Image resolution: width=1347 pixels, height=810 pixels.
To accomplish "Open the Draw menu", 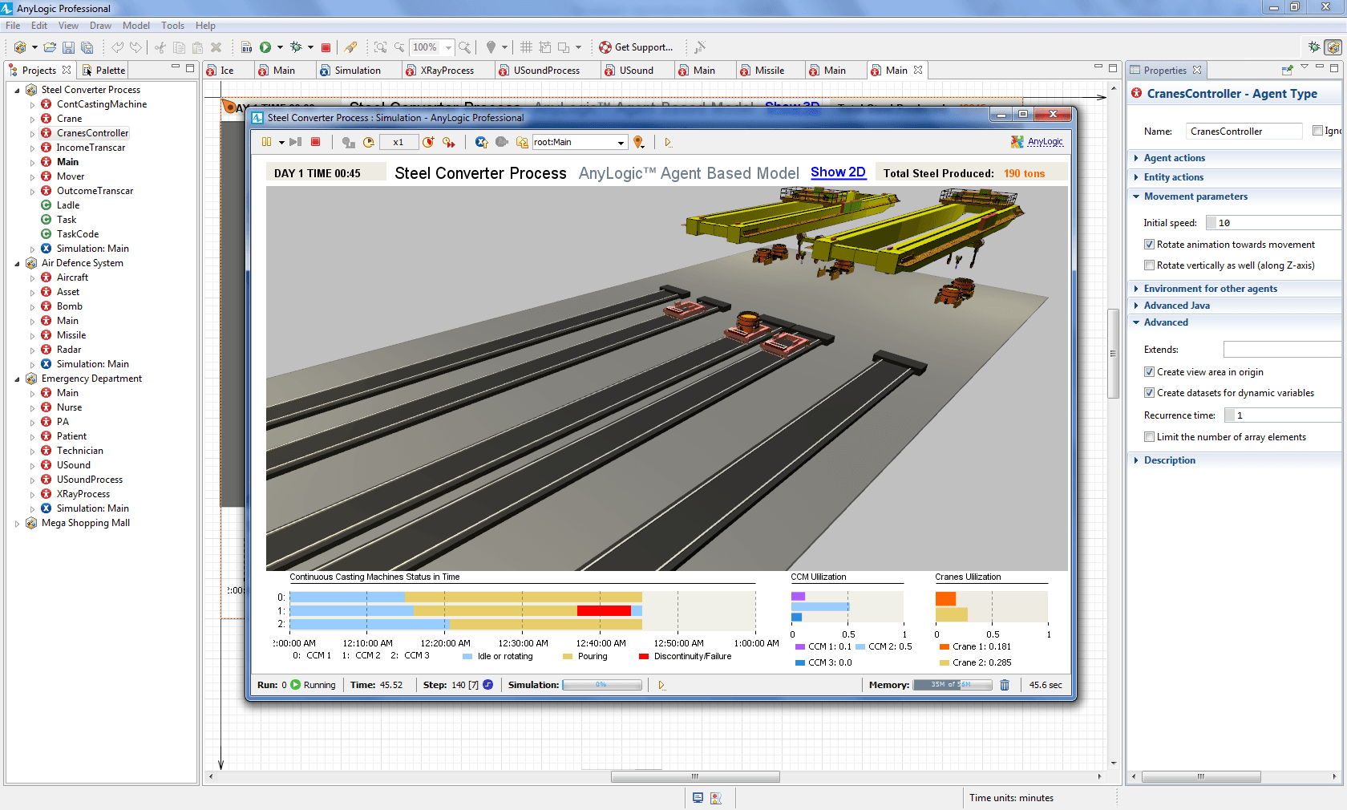I will point(100,26).
